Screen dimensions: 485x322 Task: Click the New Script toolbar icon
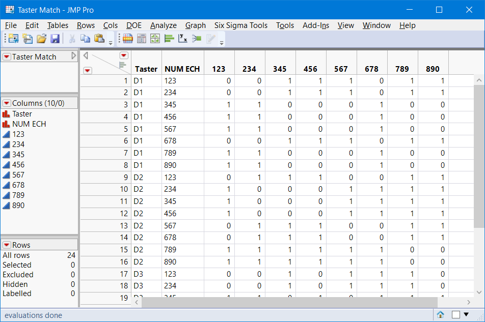27,39
